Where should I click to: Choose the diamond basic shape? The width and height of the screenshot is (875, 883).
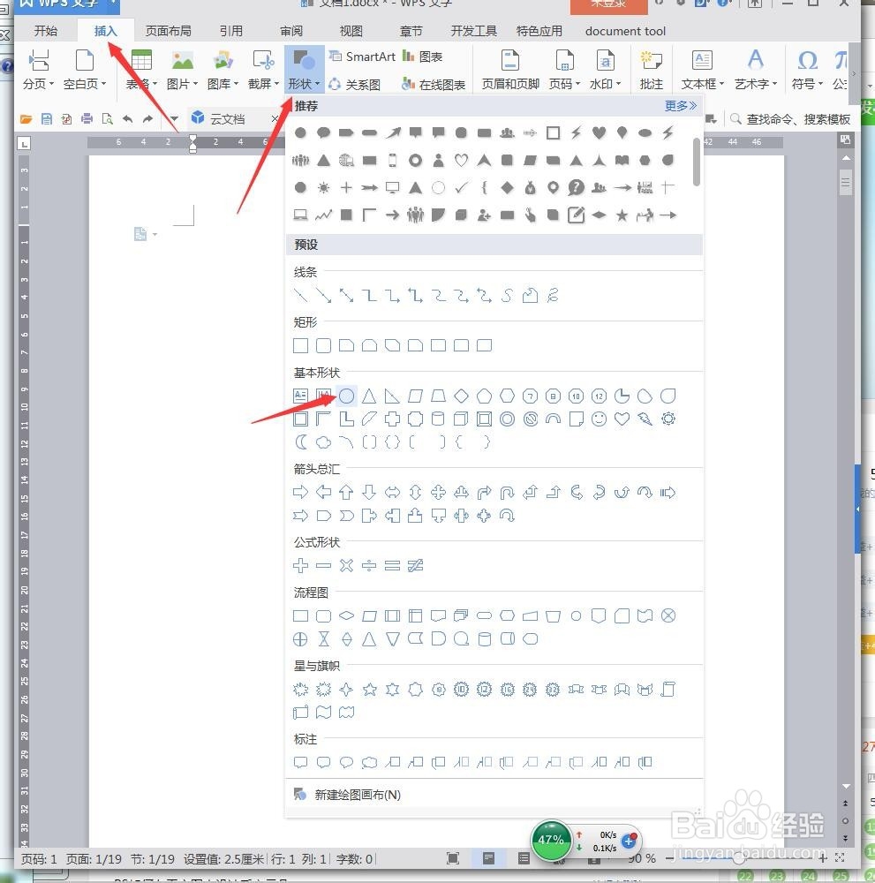461,396
